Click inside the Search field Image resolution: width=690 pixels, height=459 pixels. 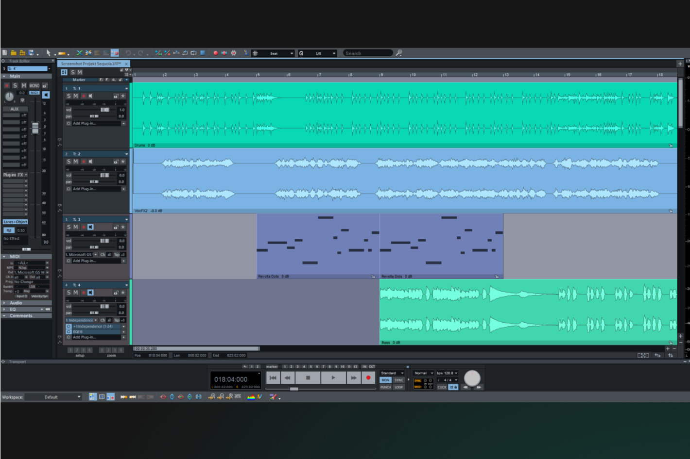click(368, 53)
